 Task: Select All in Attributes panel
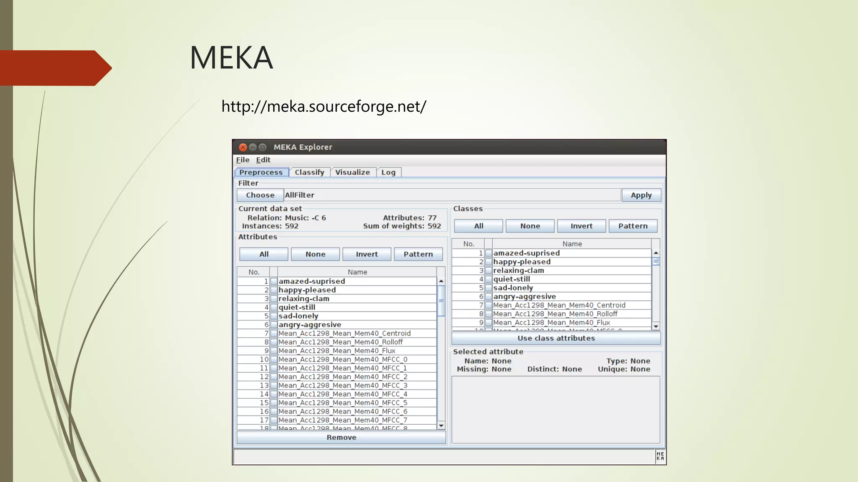pos(264,254)
